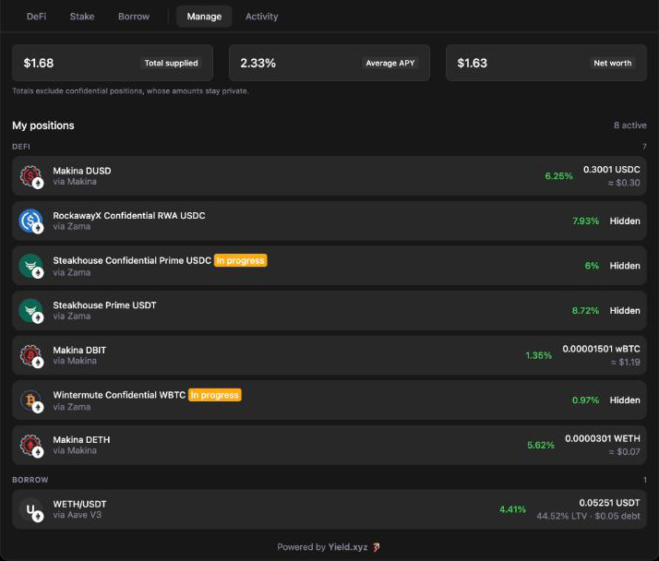Image resolution: width=659 pixels, height=561 pixels.
Task: Click the 1.35% APY of Makina DBIT
Action: (538, 355)
